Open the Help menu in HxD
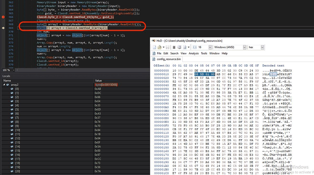 225,53
